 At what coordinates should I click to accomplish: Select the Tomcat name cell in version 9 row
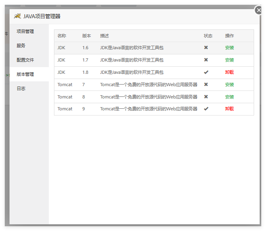(65, 109)
